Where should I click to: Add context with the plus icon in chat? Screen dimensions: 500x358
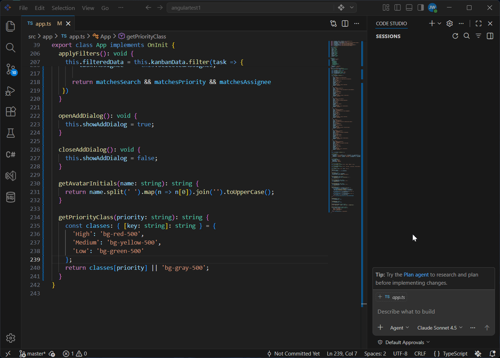pos(380,327)
